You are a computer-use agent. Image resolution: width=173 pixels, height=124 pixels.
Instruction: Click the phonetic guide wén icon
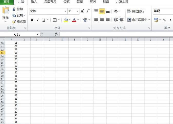(85, 20)
